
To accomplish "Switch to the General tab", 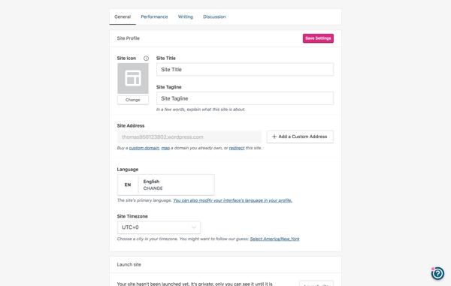I will tap(123, 17).
